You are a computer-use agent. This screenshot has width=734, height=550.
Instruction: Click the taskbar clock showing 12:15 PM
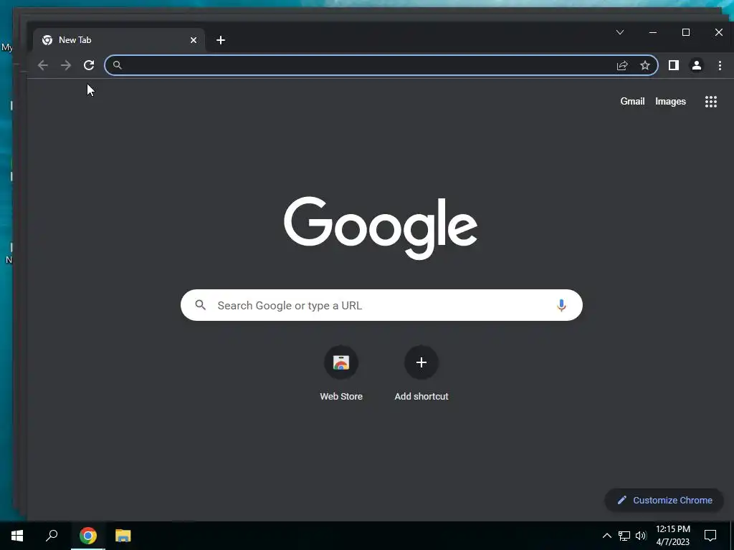point(672,536)
